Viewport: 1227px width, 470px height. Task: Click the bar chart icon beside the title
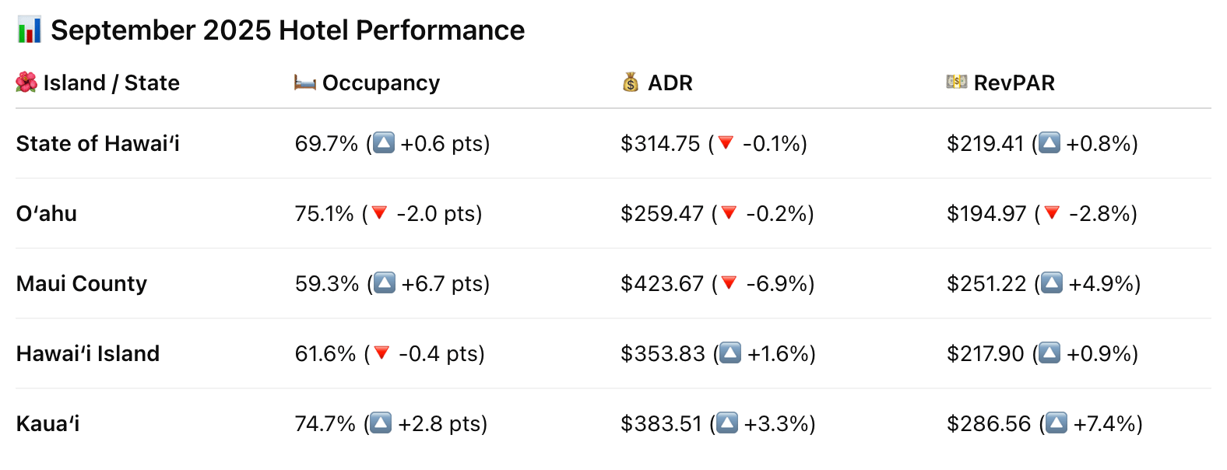click(x=30, y=30)
